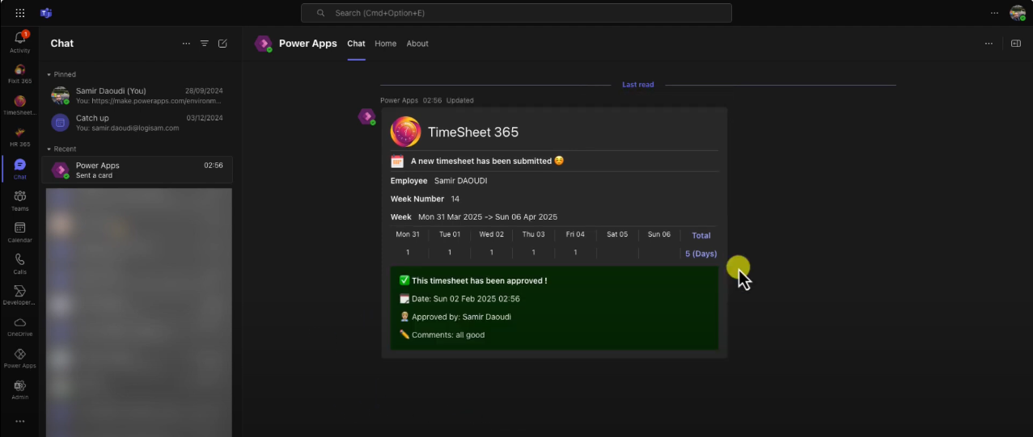Open the app launcher grid icon

(19, 13)
